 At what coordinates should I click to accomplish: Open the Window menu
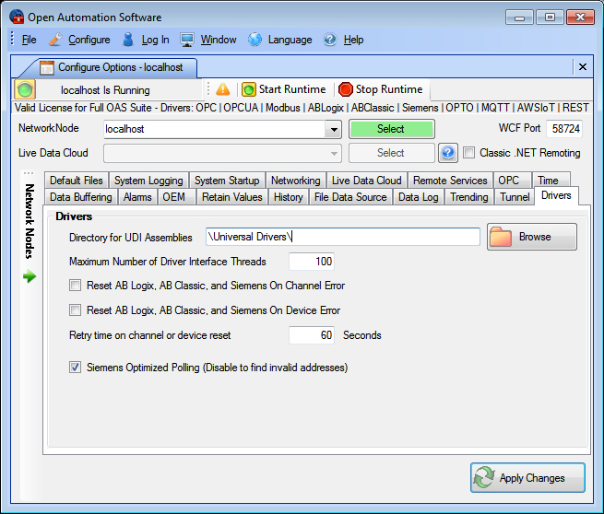pos(219,40)
